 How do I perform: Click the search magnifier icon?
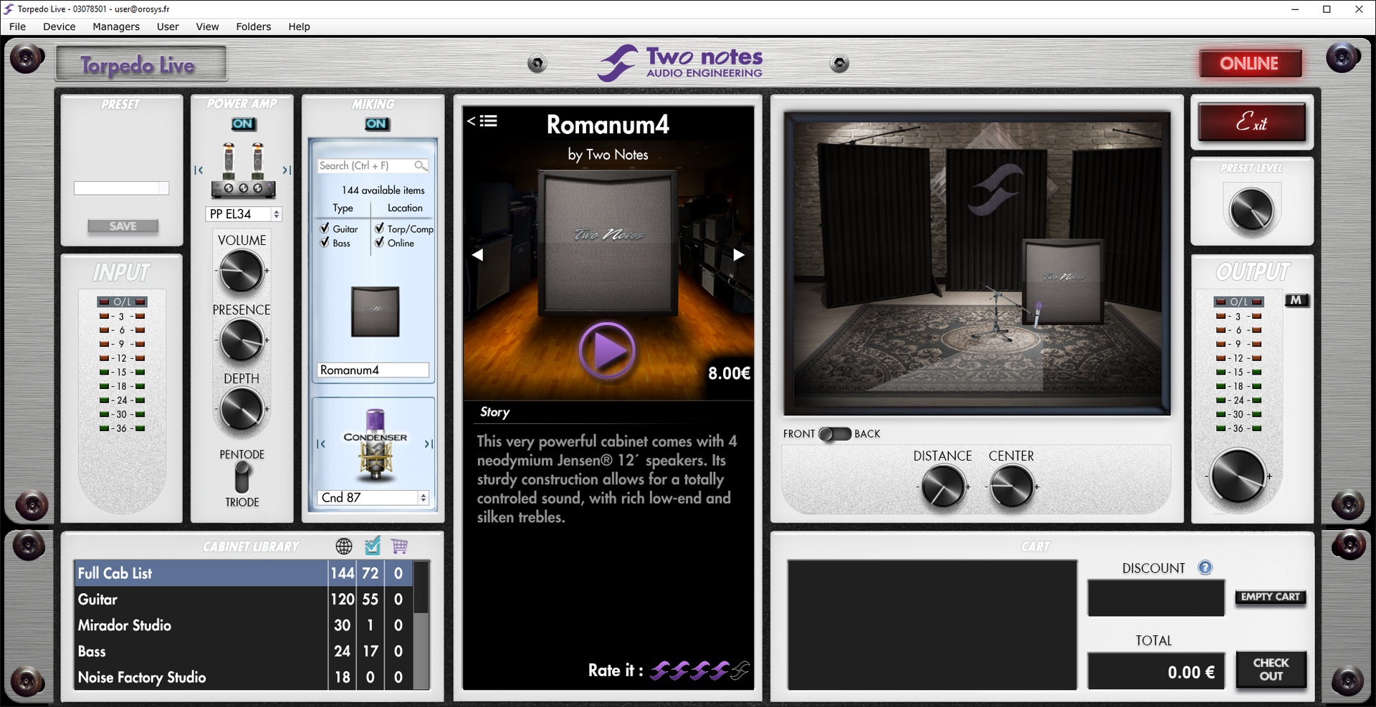[421, 166]
